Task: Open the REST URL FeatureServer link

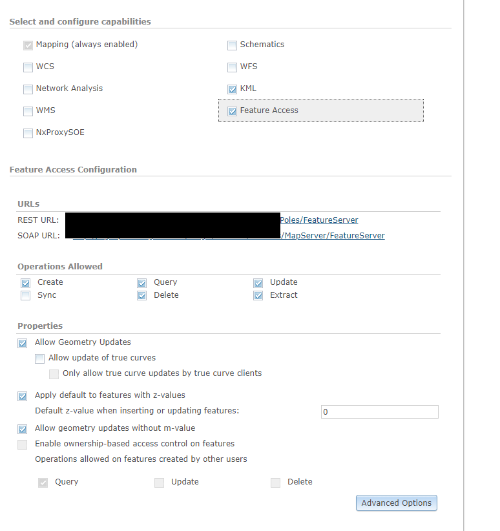Action: point(319,220)
